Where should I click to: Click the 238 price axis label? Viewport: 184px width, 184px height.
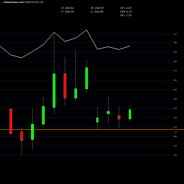pyautogui.click(x=175, y=108)
